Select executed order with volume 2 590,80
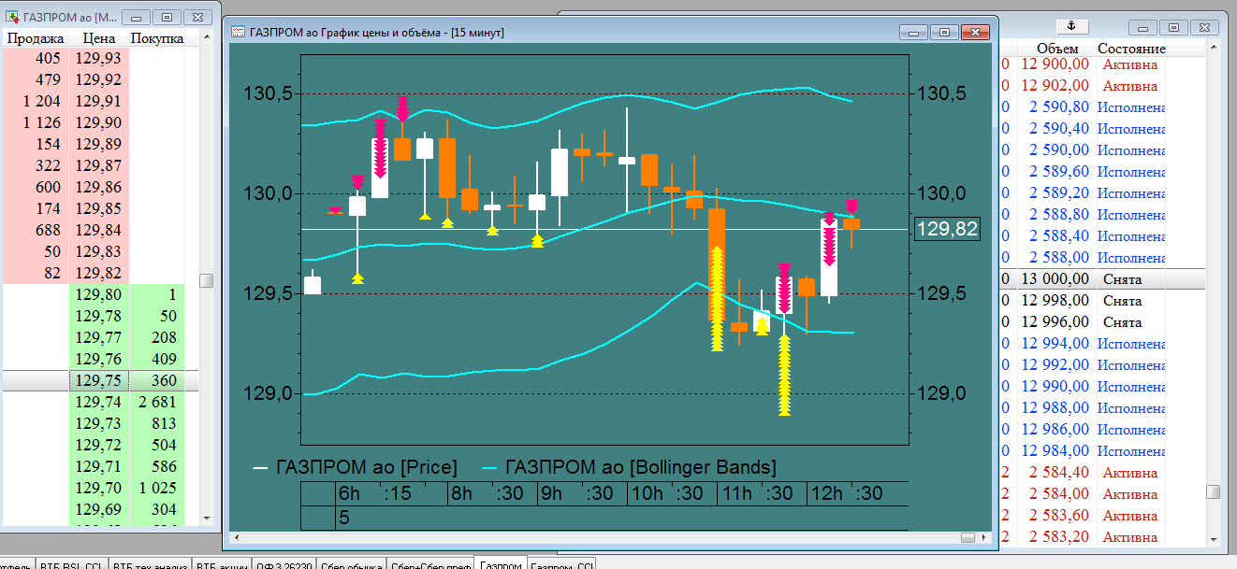The width and height of the screenshot is (1237, 569). [x=1102, y=107]
